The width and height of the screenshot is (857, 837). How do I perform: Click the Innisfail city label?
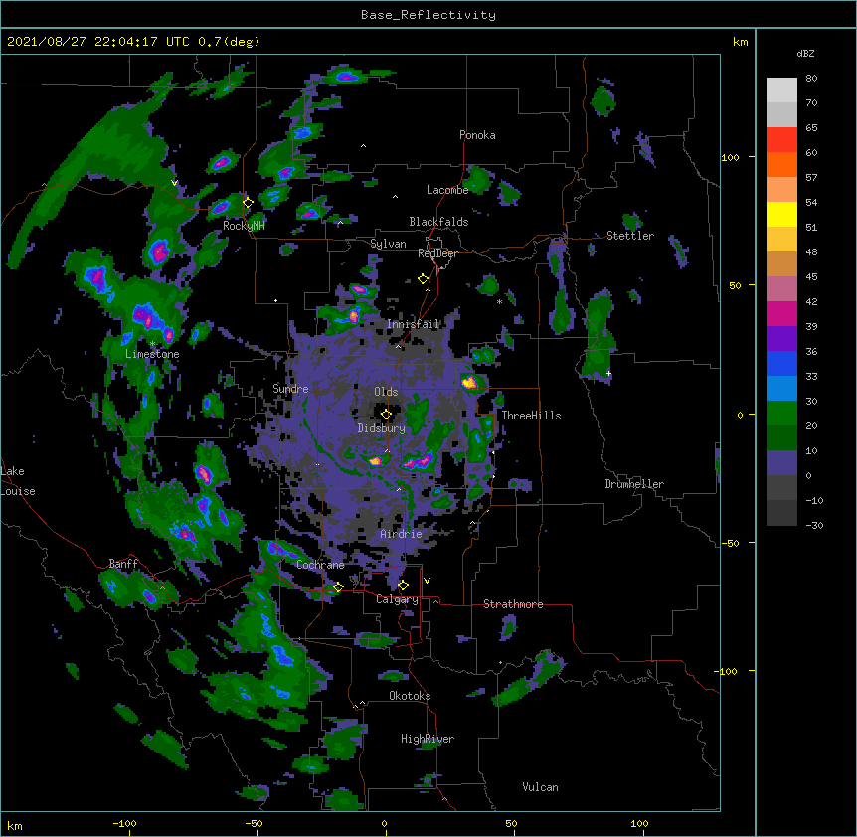(x=414, y=324)
